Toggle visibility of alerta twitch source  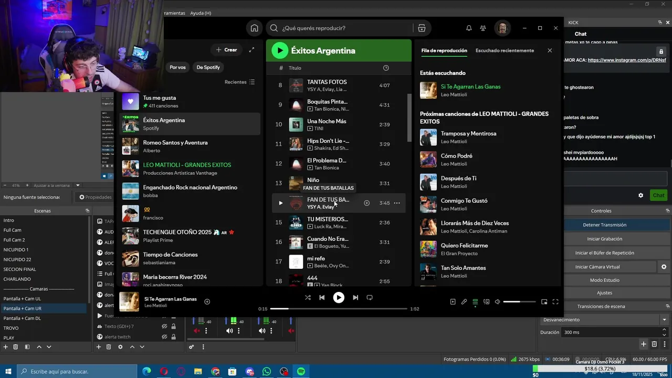click(x=164, y=337)
